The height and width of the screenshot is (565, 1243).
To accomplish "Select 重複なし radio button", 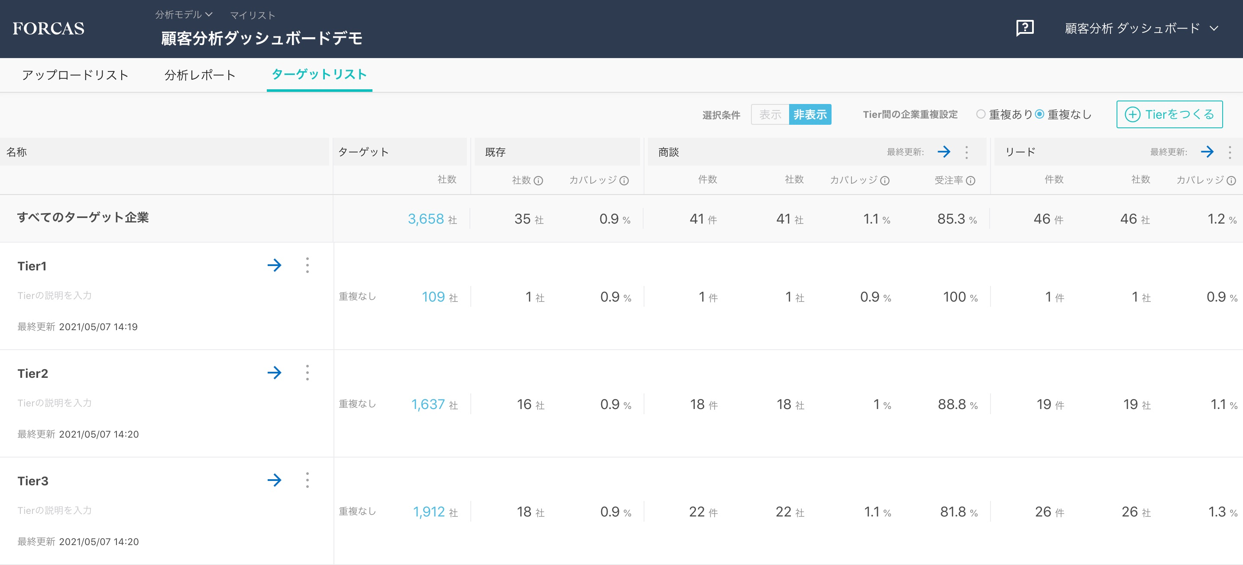I will [1039, 114].
